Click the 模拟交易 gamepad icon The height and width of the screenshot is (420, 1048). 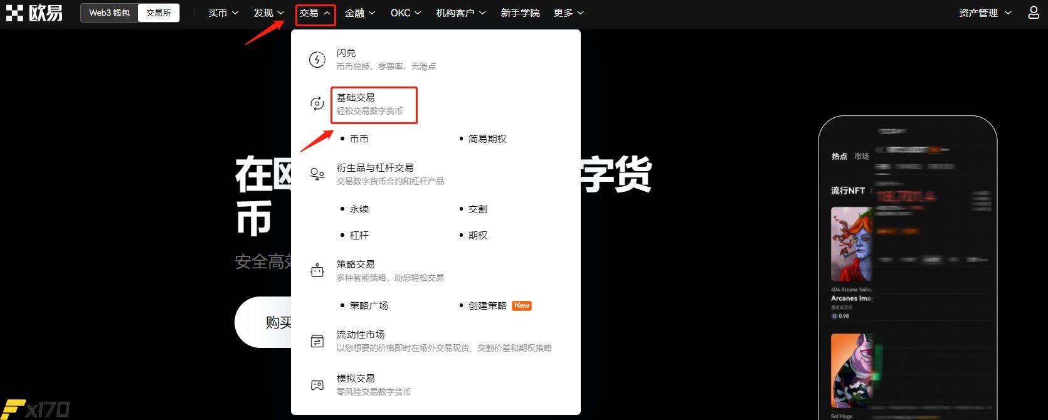point(317,385)
